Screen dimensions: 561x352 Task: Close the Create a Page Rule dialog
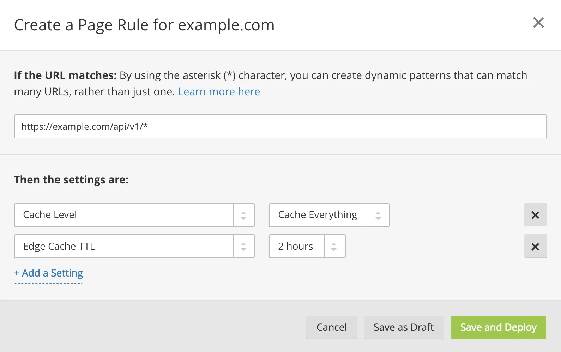(538, 23)
